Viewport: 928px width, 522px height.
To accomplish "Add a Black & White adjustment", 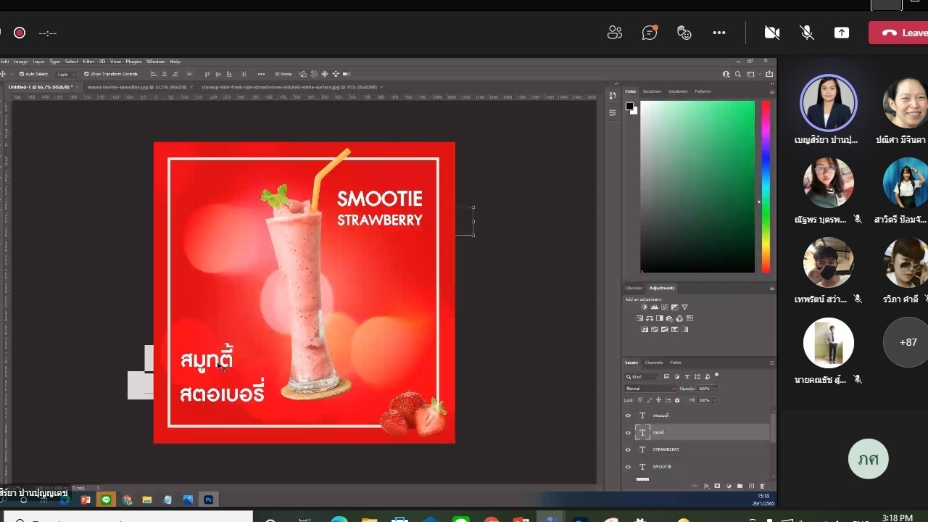I will click(x=660, y=318).
